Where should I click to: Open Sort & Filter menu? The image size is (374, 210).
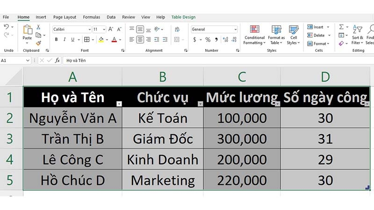pyautogui.click(x=357, y=35)
